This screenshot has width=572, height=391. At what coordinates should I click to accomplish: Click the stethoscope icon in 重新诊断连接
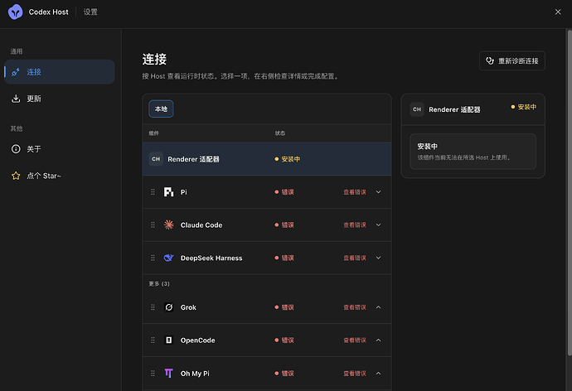click(x=490, y=60)
